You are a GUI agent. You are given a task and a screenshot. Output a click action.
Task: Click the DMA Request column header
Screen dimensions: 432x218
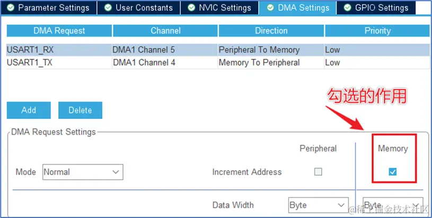click(59, 31)
